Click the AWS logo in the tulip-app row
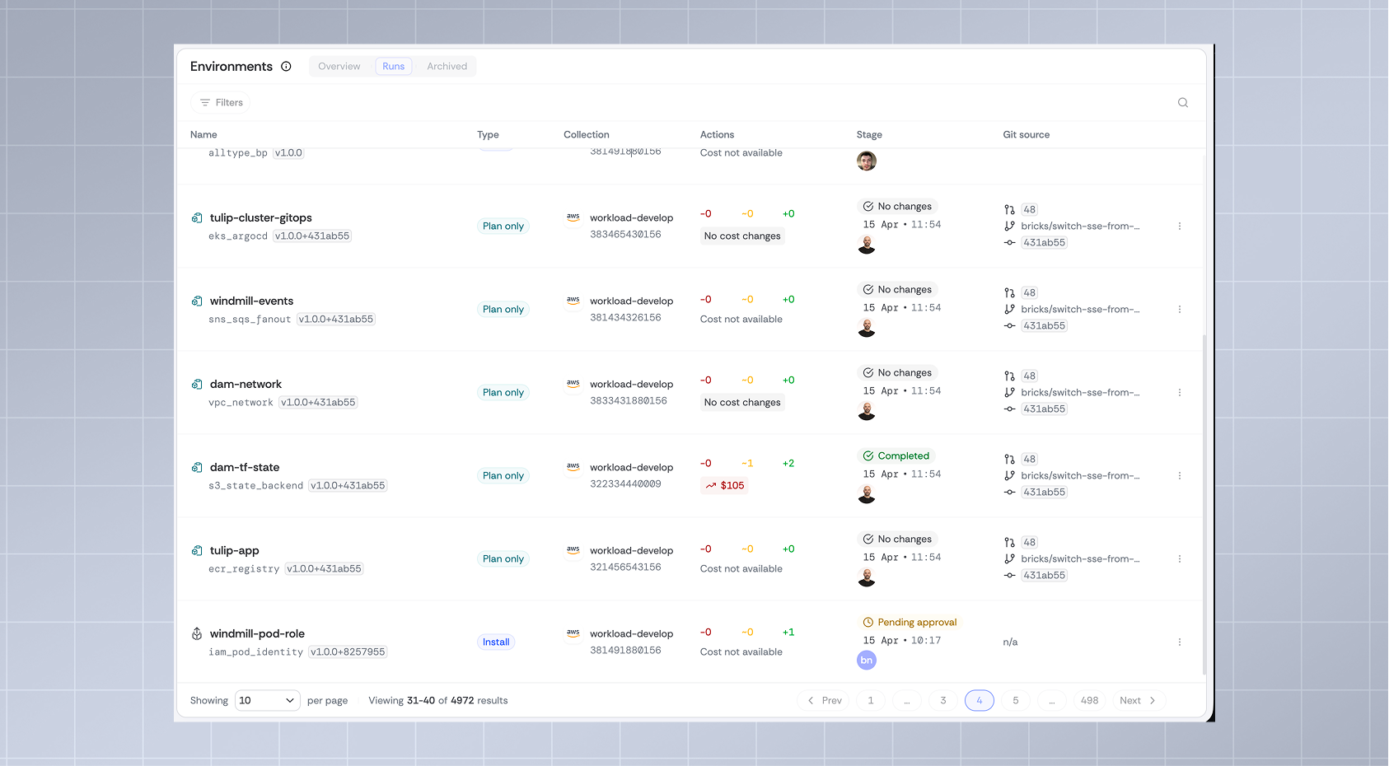Screen dimensions: 1389x766 point(573,550)
